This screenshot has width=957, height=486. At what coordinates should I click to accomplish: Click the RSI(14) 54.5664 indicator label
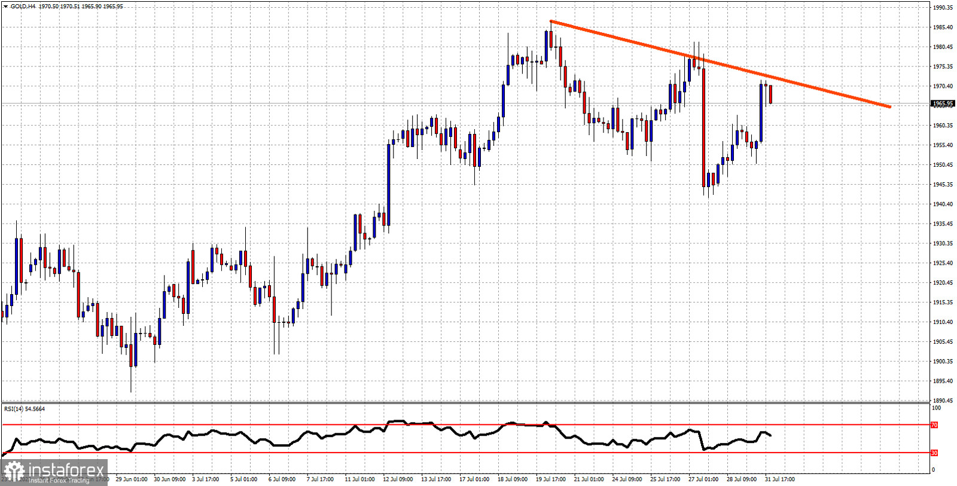point(25,409)
